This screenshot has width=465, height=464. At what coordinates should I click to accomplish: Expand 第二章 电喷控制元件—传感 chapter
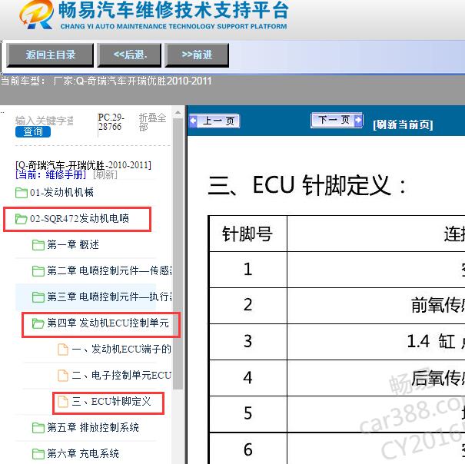point(109,270)
